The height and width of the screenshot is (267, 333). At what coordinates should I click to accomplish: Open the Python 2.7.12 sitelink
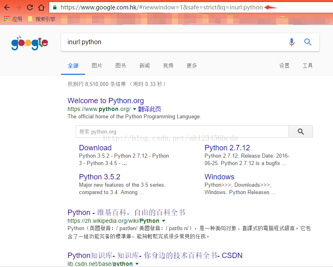click(227, 148)
